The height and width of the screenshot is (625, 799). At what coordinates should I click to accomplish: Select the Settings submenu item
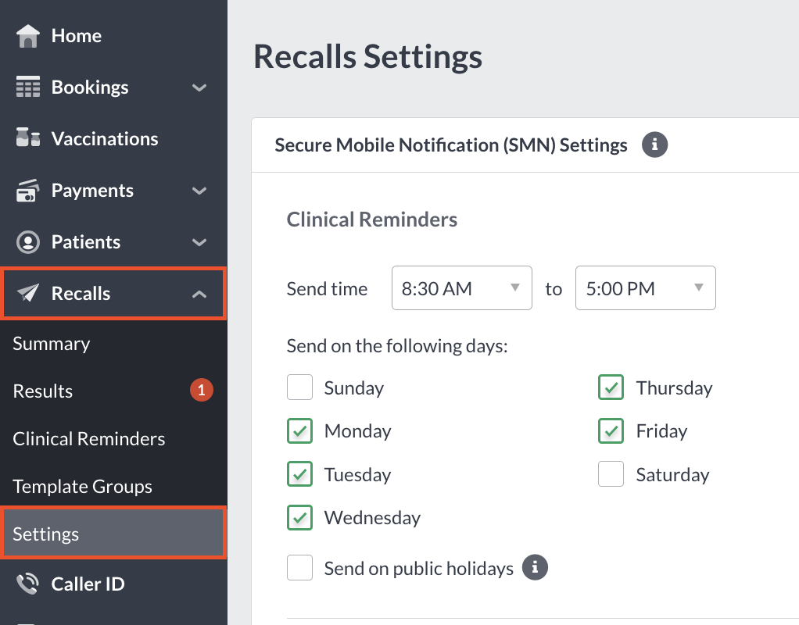coord(113,534)
